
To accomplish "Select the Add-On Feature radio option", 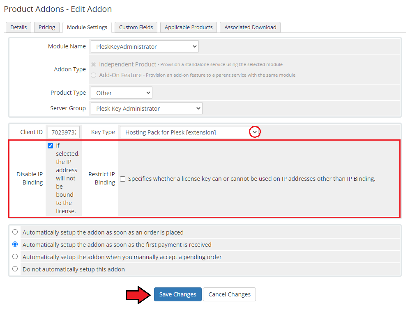I will pos(93,75).
